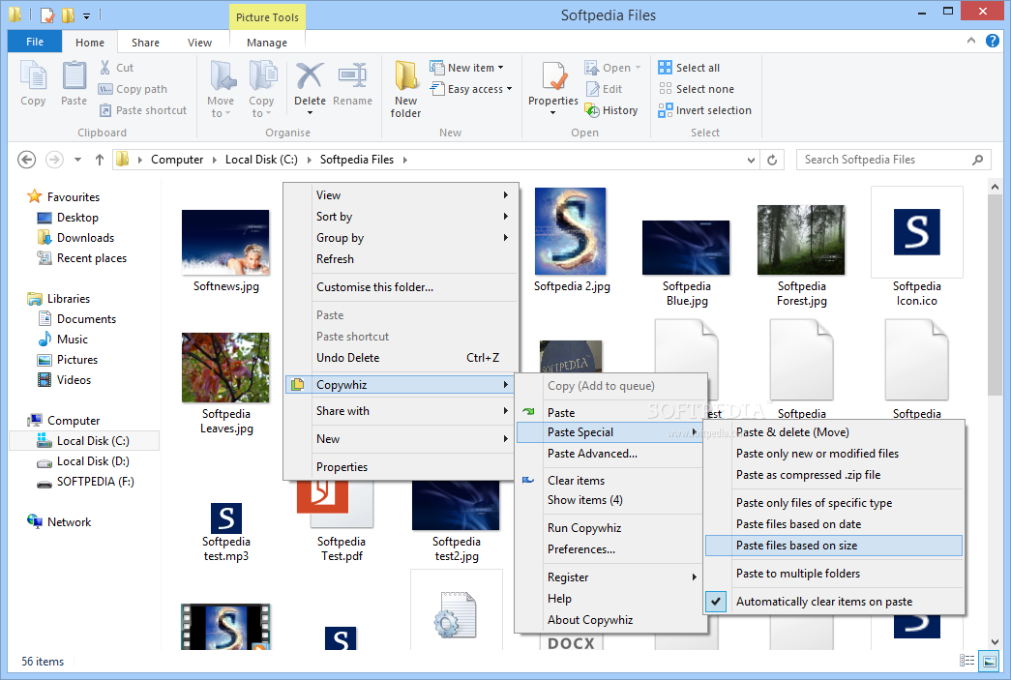
Task: Click the Cut scissors icon
Action: [105, 68]
